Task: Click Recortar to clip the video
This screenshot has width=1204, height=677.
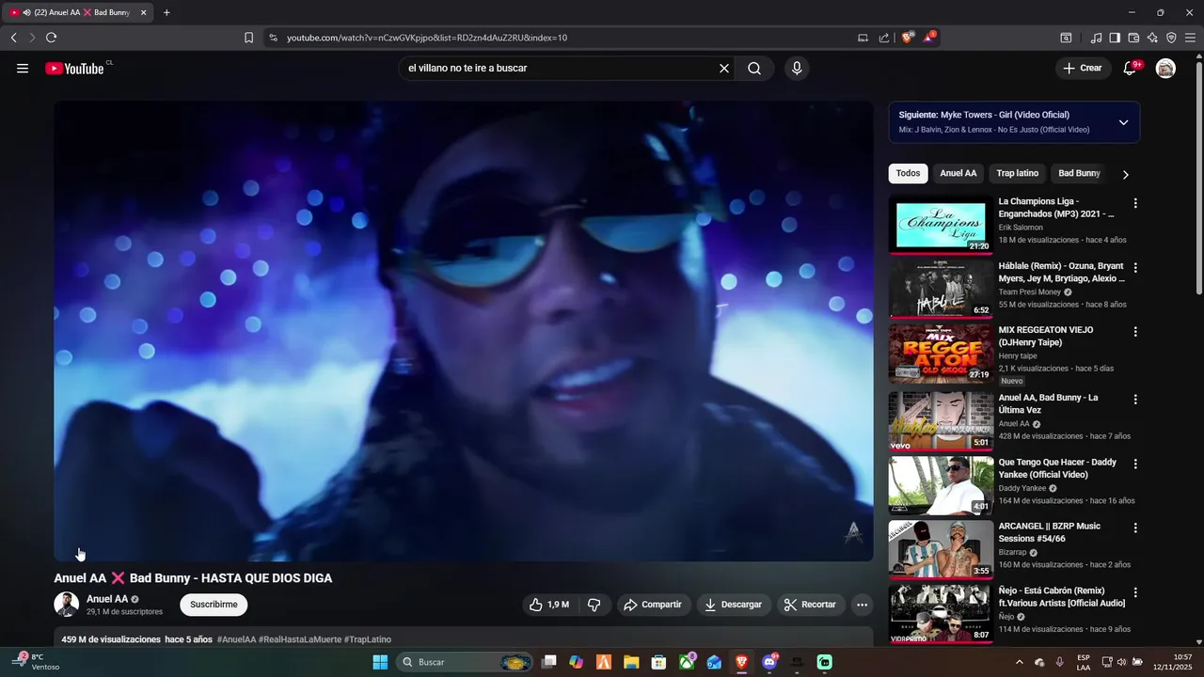Action: tap(811, 605)
